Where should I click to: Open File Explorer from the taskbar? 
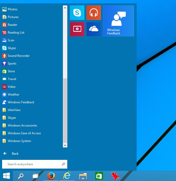click(x=83, y=176)
